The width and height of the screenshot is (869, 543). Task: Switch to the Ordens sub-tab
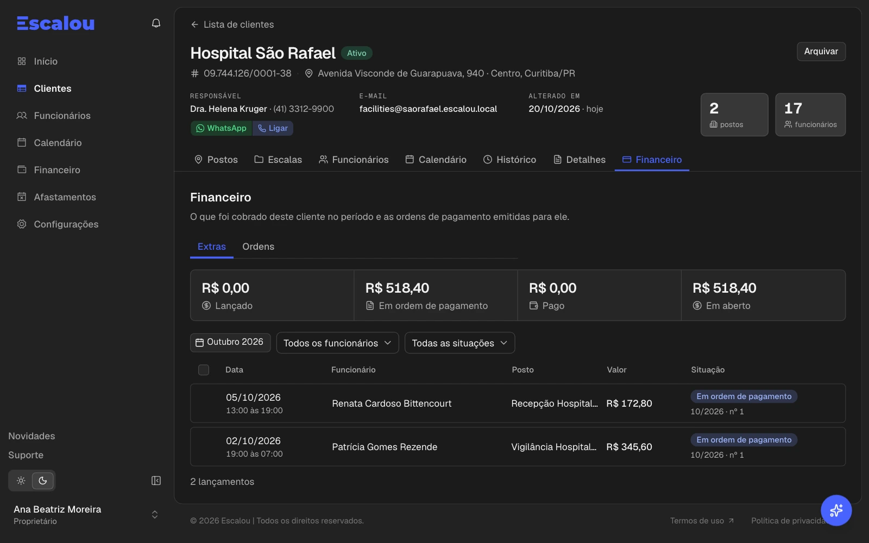coord(258,247)
